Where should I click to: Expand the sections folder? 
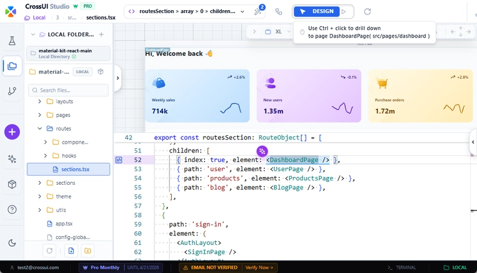pyautogui.click(x=39, y=183)
